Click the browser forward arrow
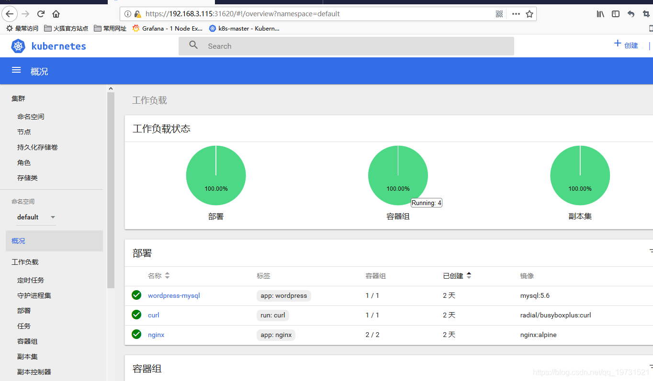This screenshot has width=653, height=381. click(x=26, y=14)
